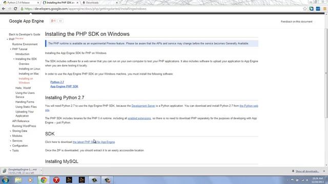Image resolution: width=328 pixels, height=184 pixels.
Task: Click the Google +1 button
Action: [53, 21]
